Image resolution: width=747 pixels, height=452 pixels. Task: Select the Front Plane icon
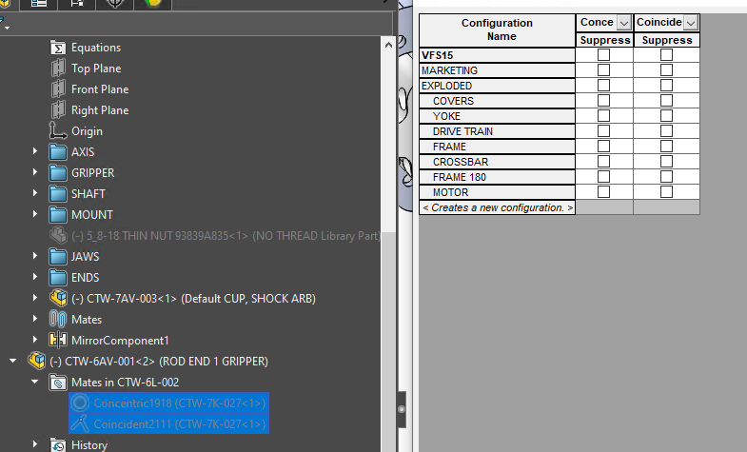tap(57, 89)
